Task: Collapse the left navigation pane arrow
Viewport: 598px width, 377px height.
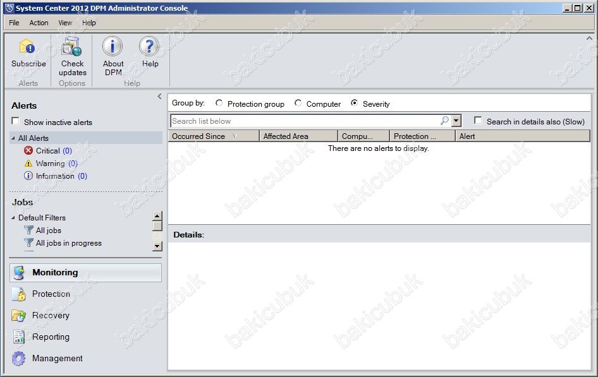Action: coord(159,97)
